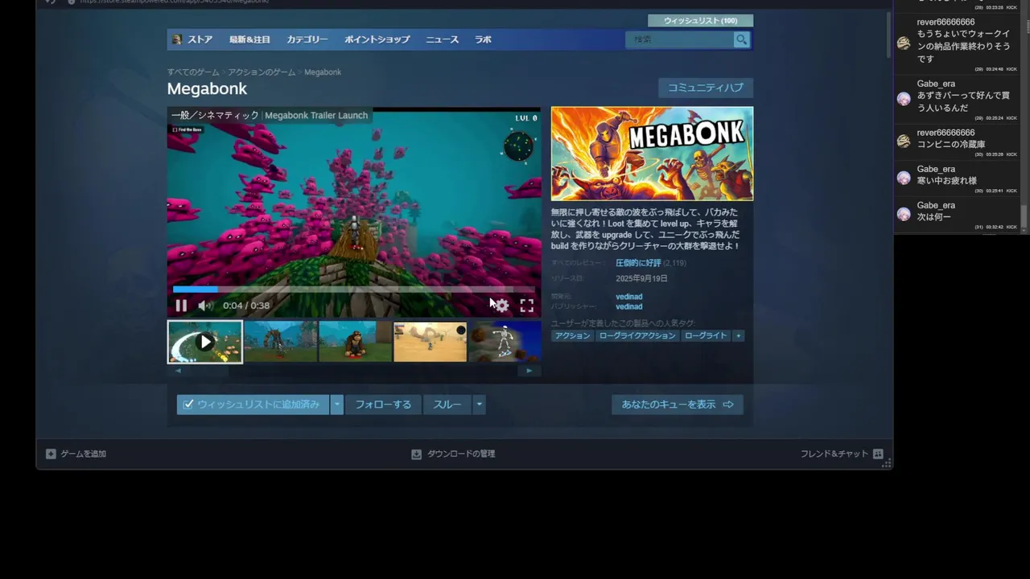Select the ローグライト tag
The height and width of the screenshot is (579, 1030).
point(705,335)
